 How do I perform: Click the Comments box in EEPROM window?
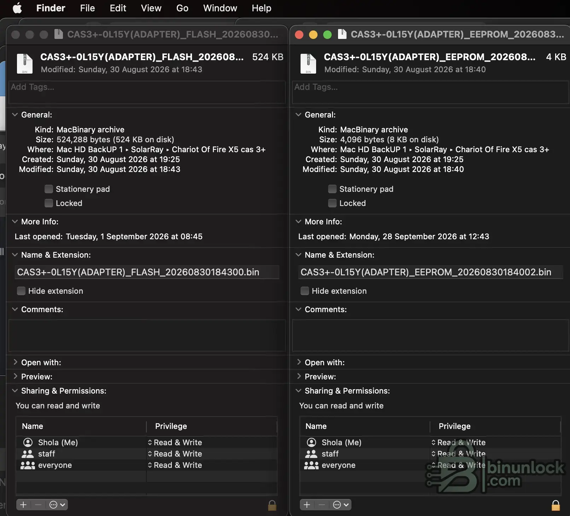[x=430, y=336]
